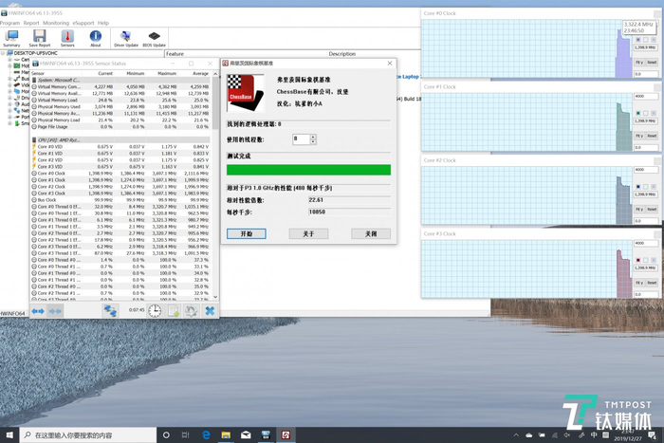Screen dimensions: 664x443
Task: Adjust the thread count spinner arrows
Action: (x=312, y=138)
